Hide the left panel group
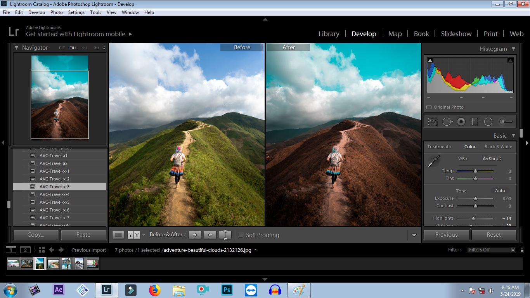Viewport: 530px width, 298px height. pos(3,143)
